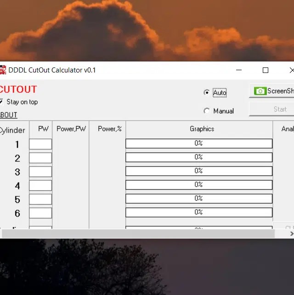Click the cylinder number 4 label
The height and width of the screenshot is (295, 294).
tap(17, 186)
